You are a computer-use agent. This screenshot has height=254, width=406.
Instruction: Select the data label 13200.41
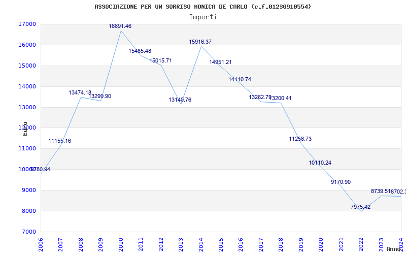(x=280, y=98)
